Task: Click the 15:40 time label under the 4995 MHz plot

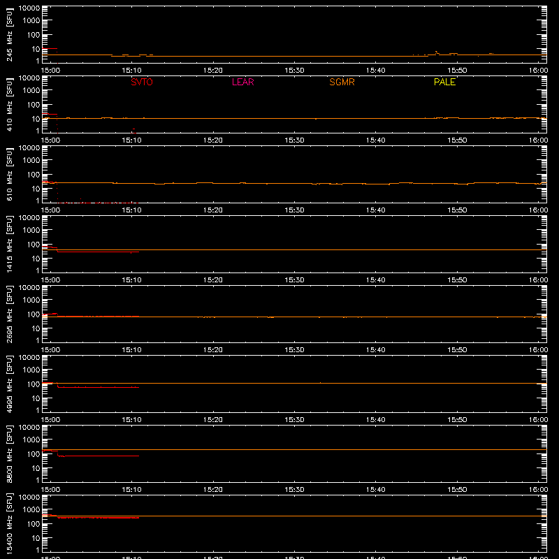Action: [x=376, y=420]
